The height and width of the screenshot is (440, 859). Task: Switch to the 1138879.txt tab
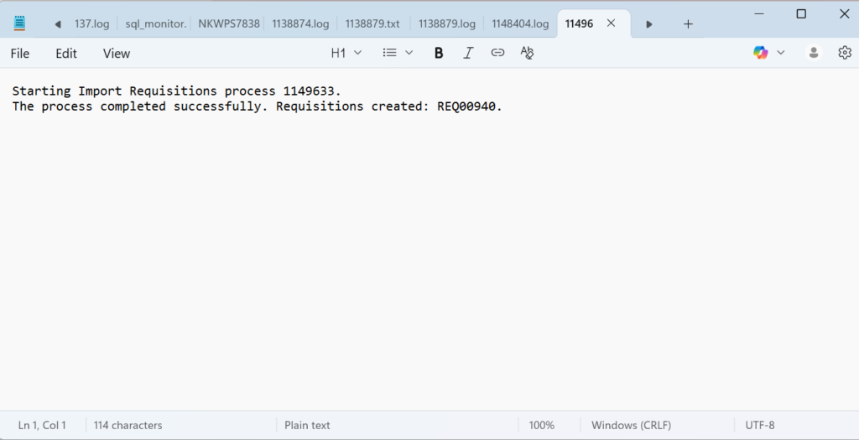[x=372, y=23]
